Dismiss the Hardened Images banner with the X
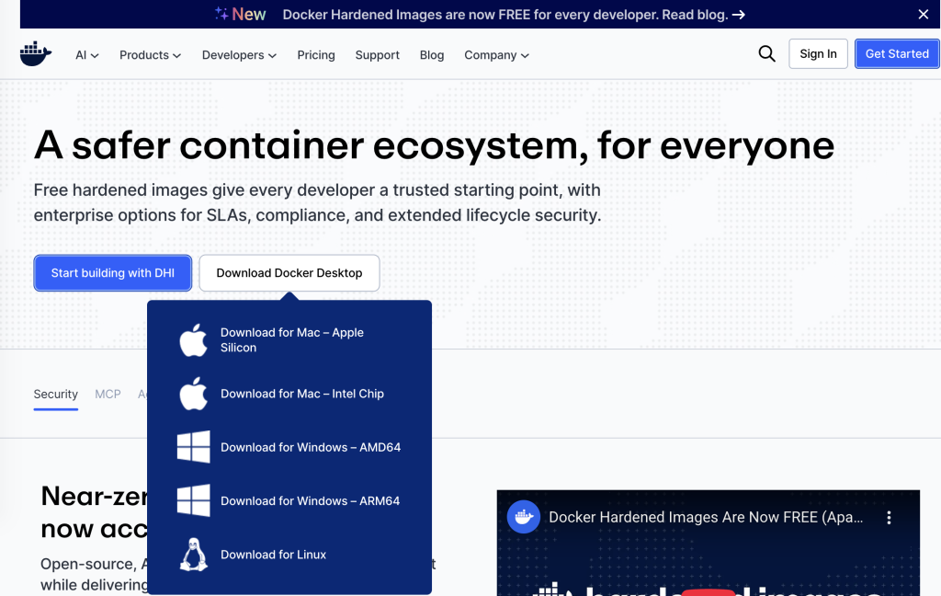Image resolution: width=941 pixels, height=596 pixels. (x=924, y=15)
